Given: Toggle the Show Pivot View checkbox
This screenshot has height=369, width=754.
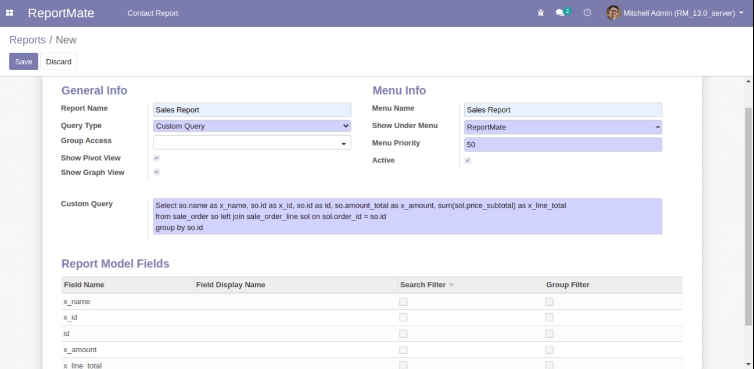Looking at the screenshot, I should (156, 158).
